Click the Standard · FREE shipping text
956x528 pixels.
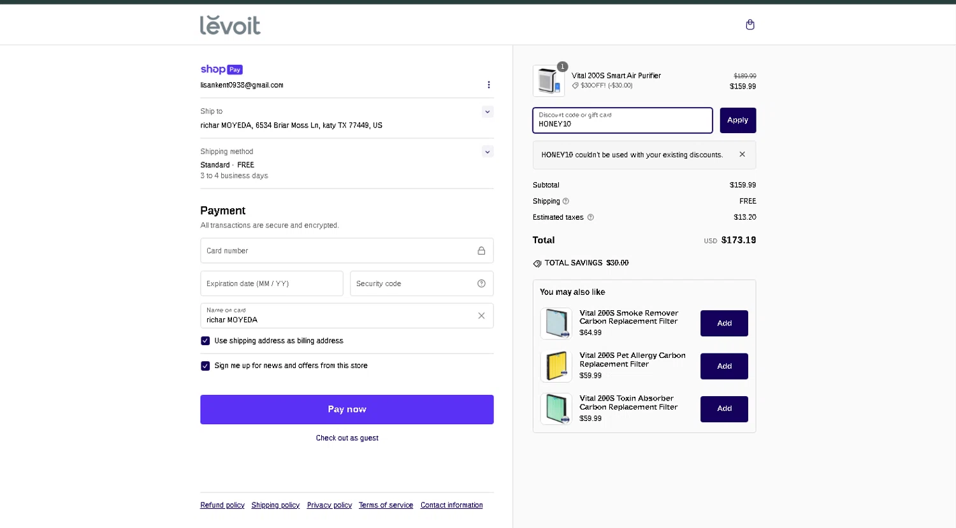228,165
